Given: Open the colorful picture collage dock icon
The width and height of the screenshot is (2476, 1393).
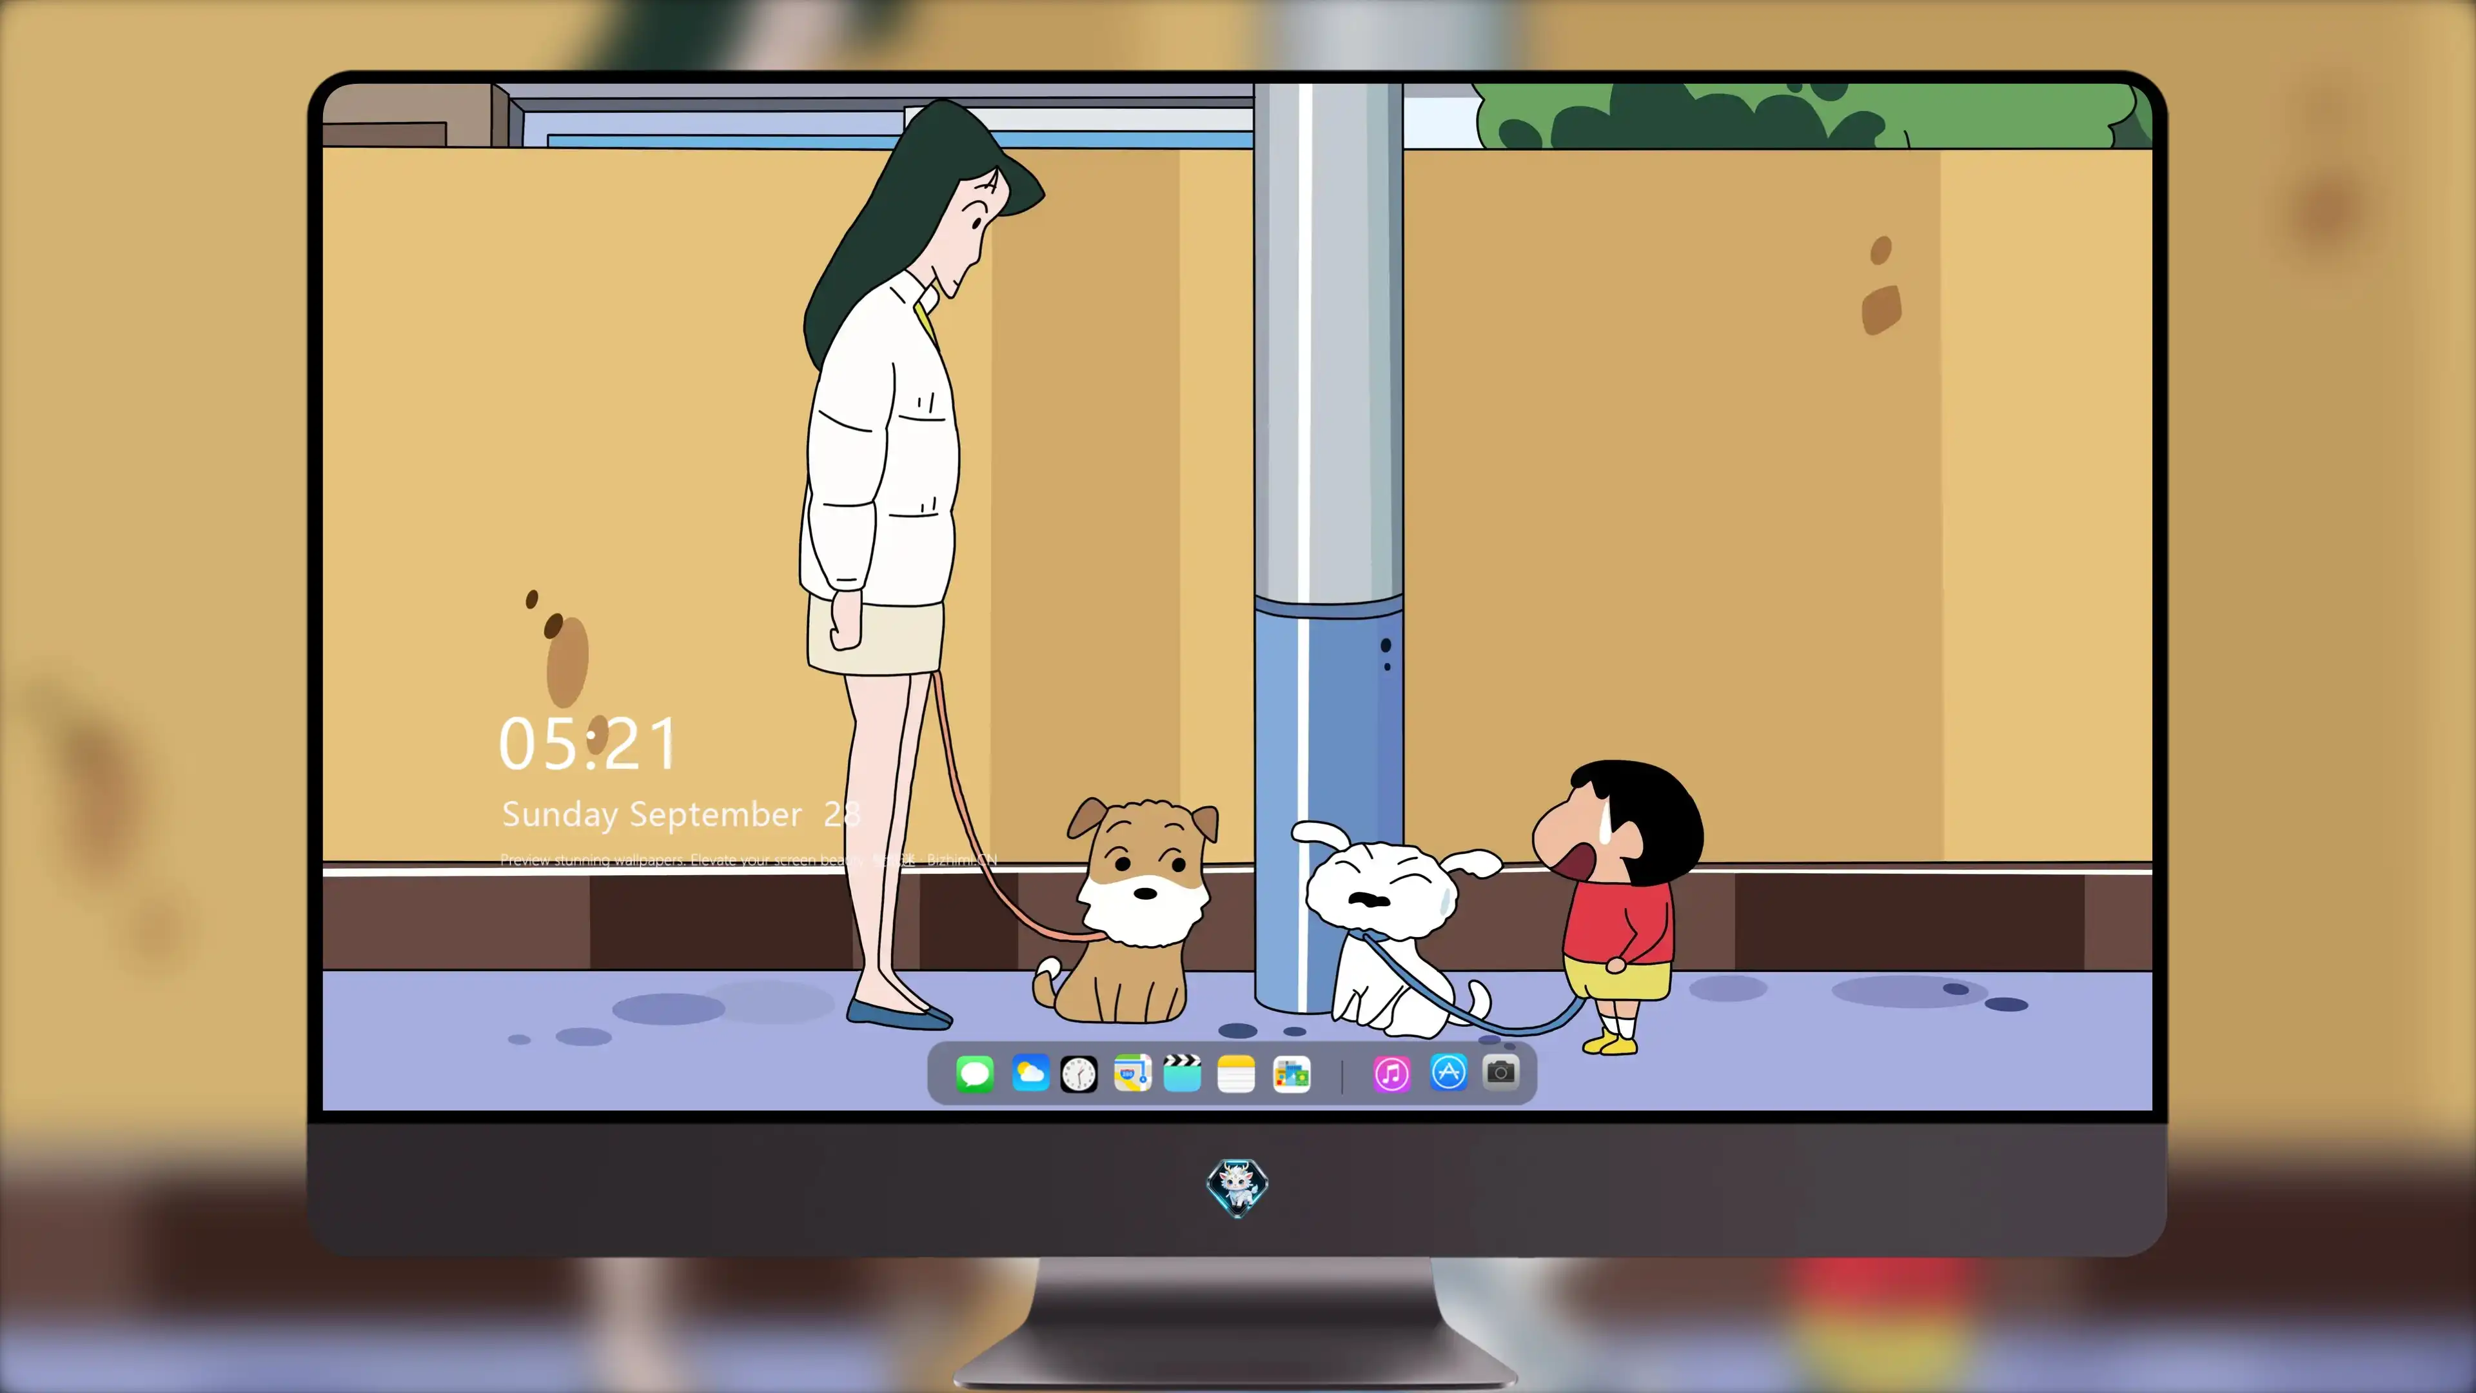Looking at the screenshot, I should pos(1291,1074).
